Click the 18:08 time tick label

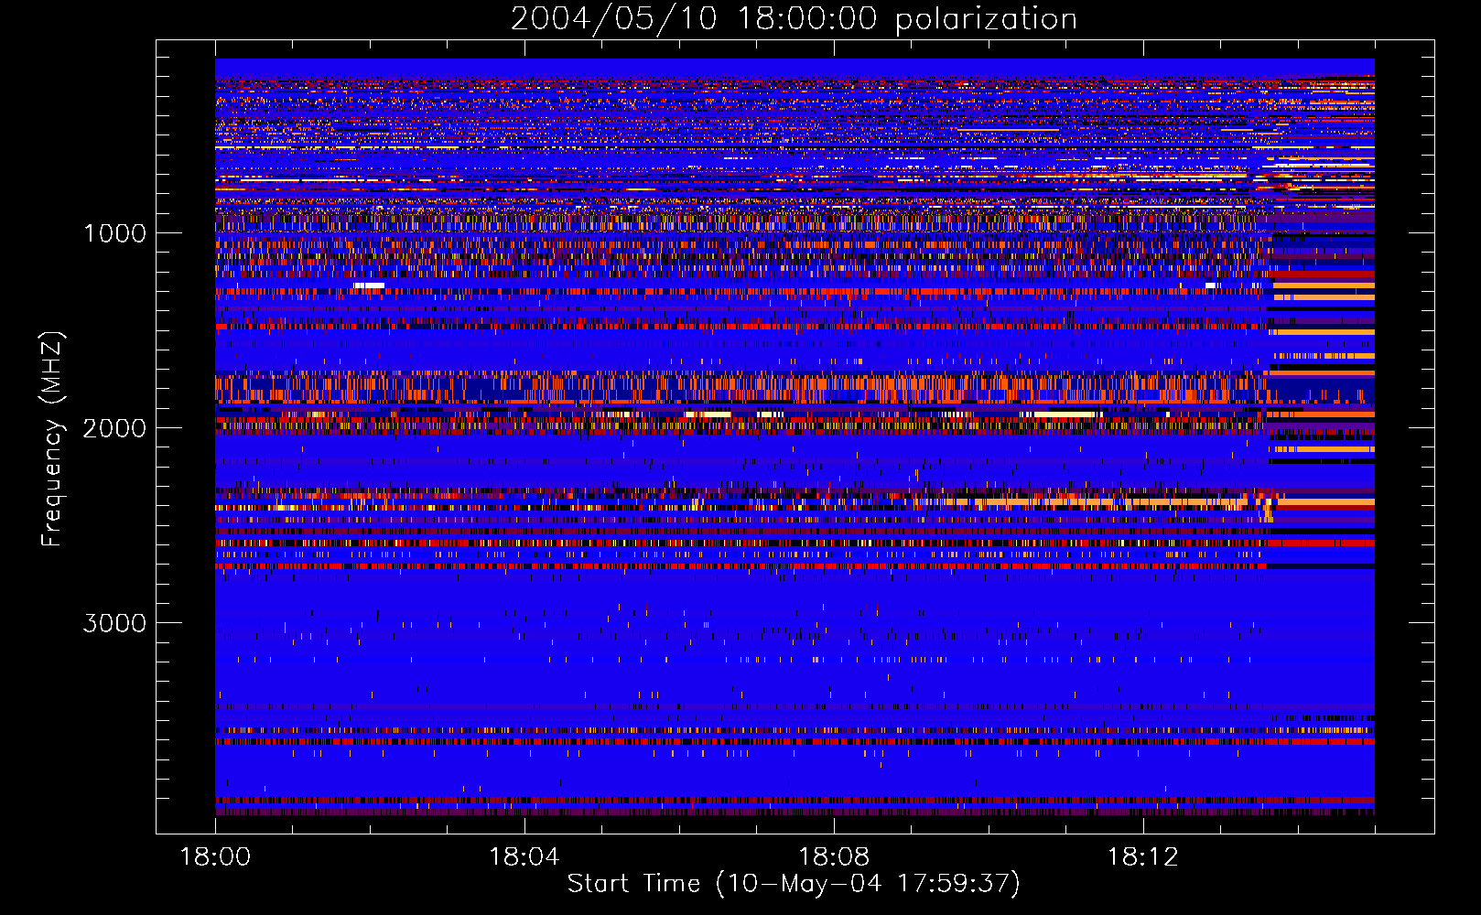834,857
